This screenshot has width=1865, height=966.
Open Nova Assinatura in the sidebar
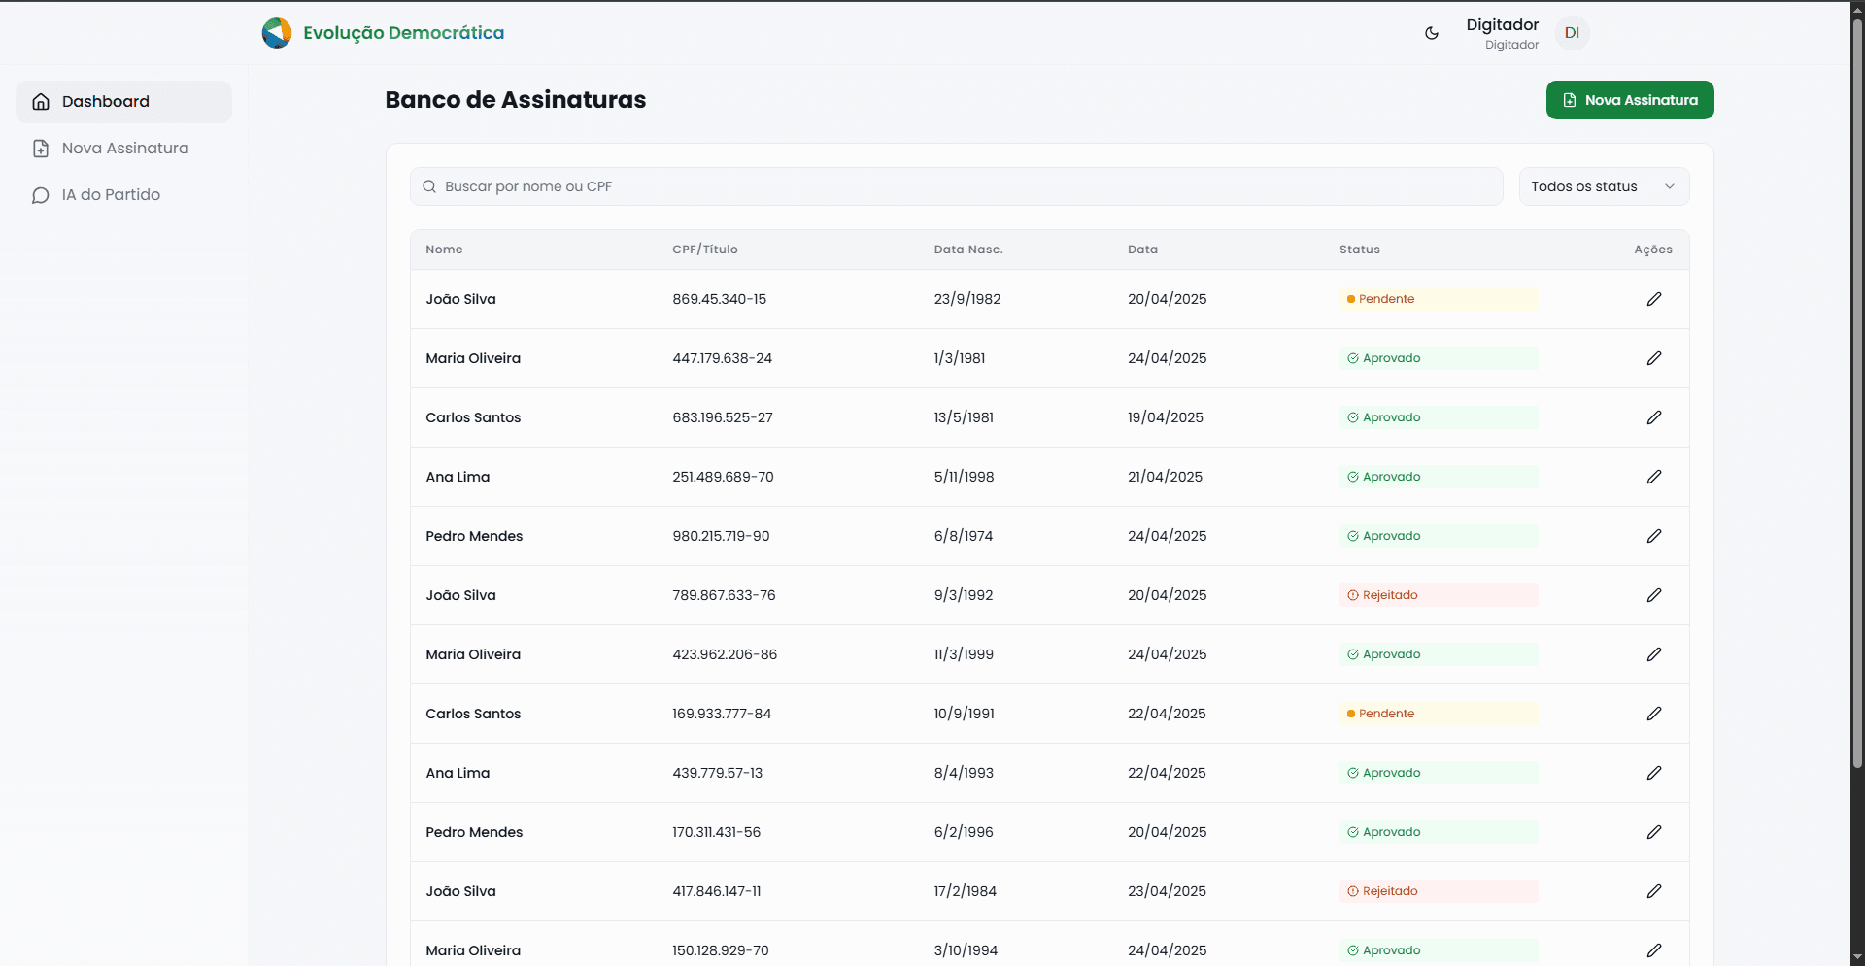click(x=123, y=149)
